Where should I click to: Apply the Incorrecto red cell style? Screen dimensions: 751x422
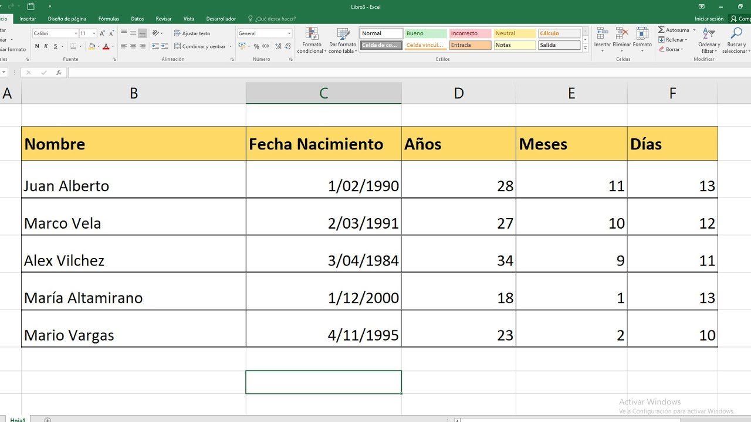pos(469,33)
